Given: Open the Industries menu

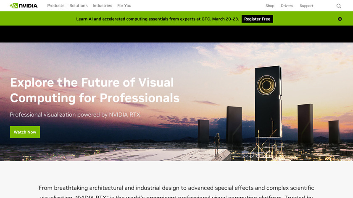Looking at the screenshot, I should 102,5.
